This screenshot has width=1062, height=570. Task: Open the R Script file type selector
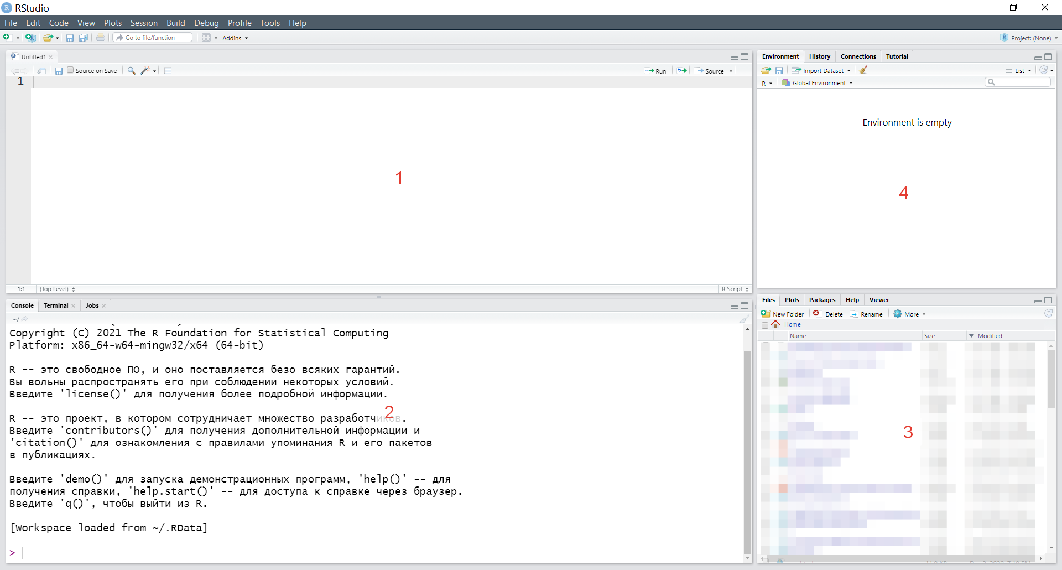click(735, 289)
